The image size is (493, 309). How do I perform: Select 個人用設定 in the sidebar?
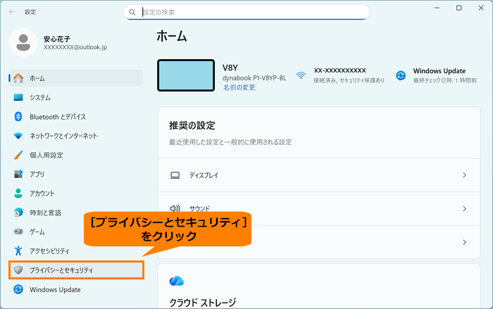click(76, 155)
